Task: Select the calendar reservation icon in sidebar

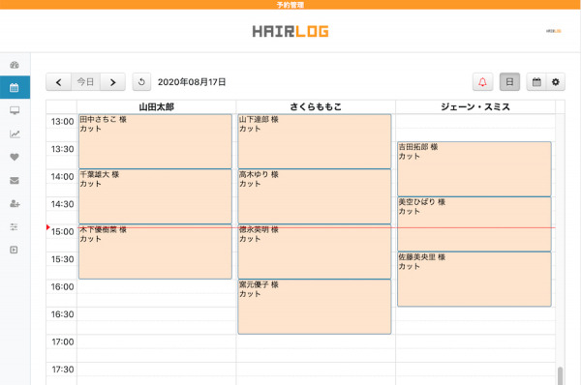Action: 15,88
